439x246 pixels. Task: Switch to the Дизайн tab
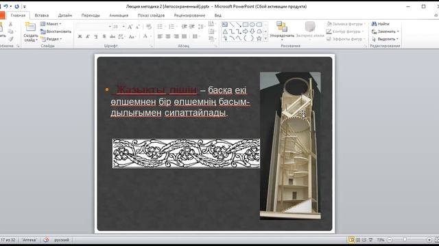65,15
